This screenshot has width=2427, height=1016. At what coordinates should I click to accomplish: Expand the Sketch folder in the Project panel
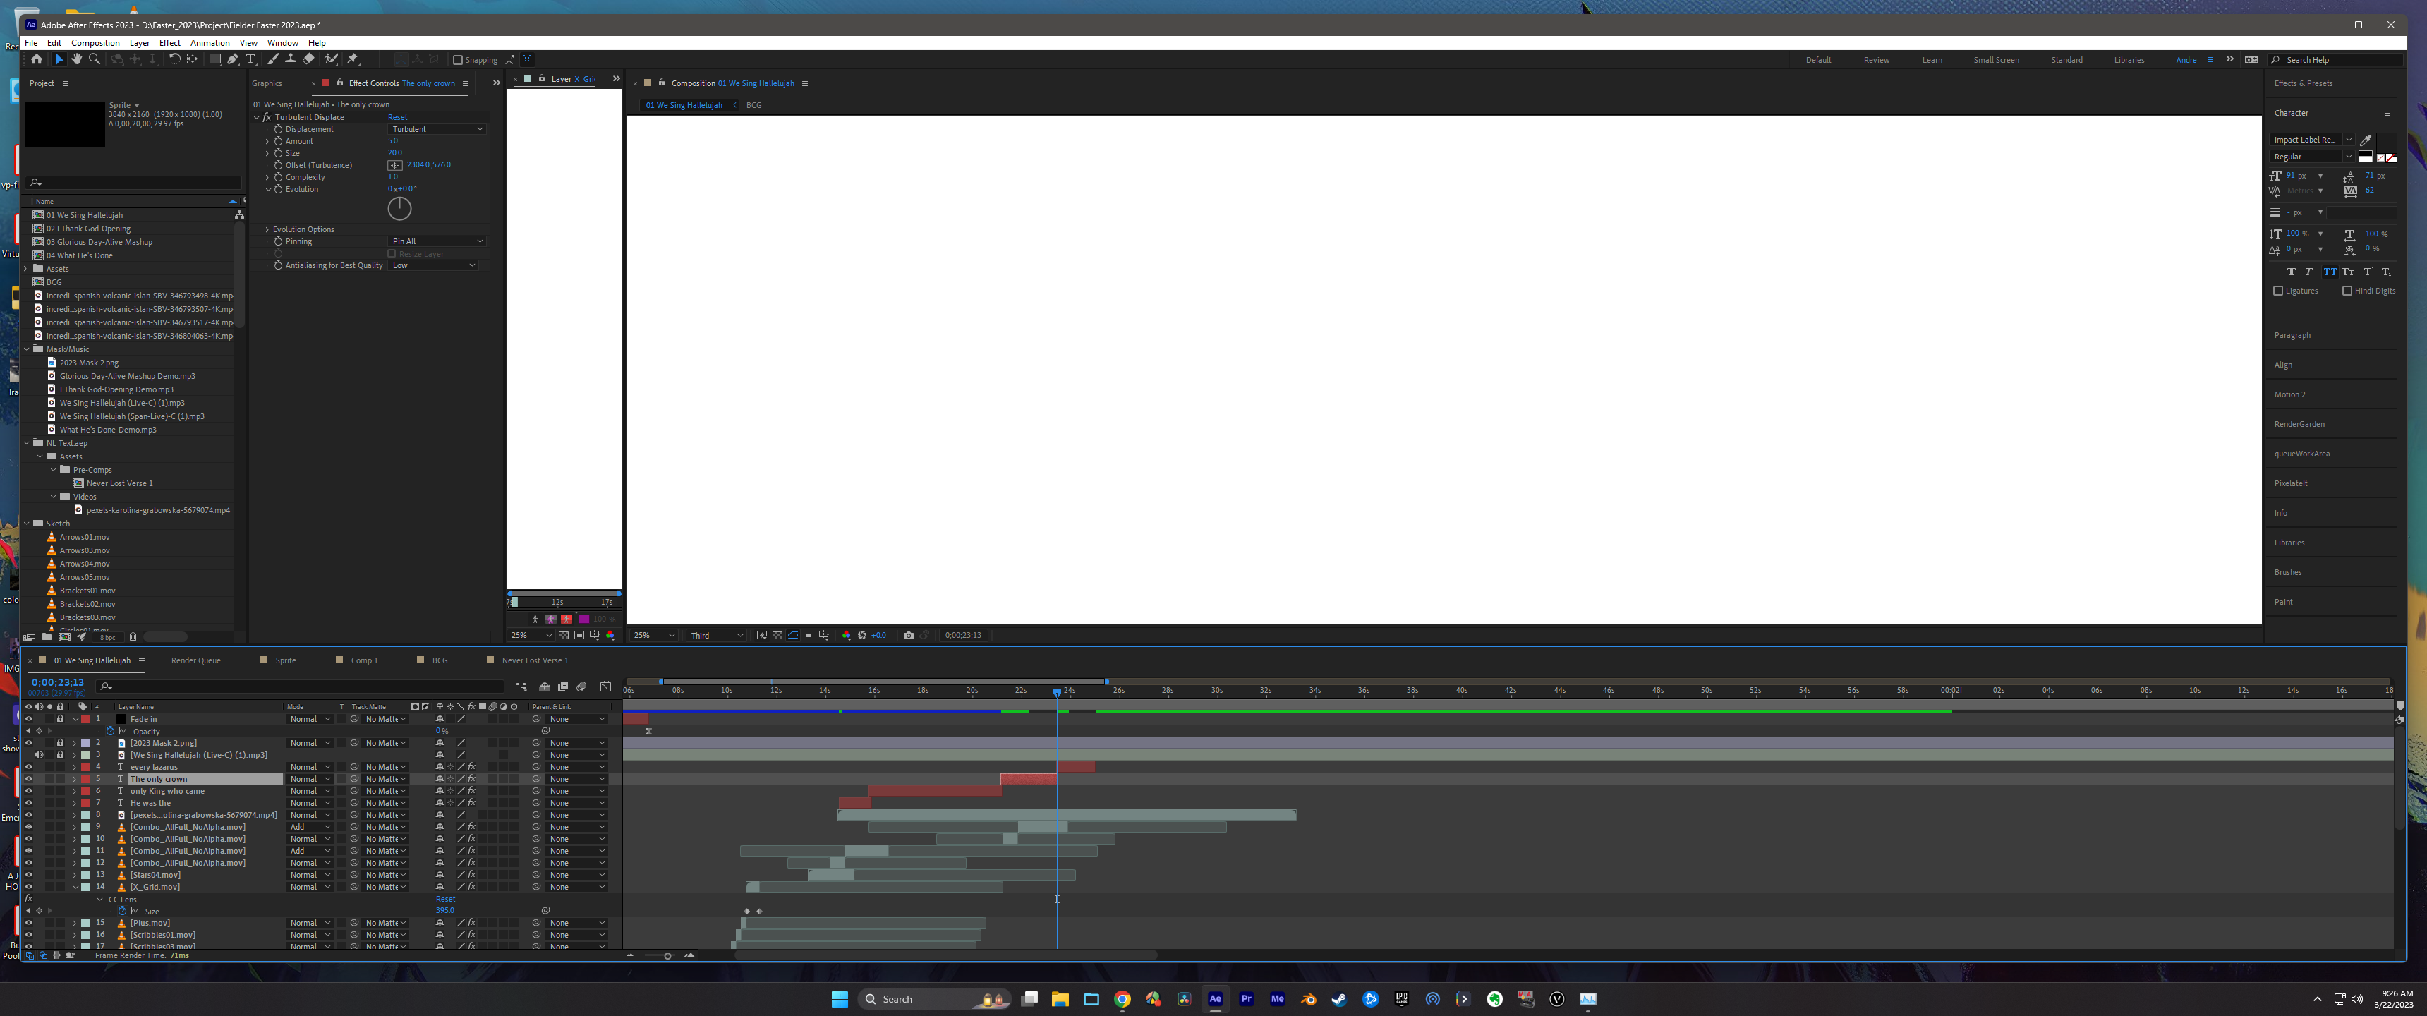pyautogui.click(x=25, y=523)
